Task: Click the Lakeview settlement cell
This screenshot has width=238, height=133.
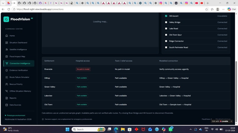Action: coord(48,96)
